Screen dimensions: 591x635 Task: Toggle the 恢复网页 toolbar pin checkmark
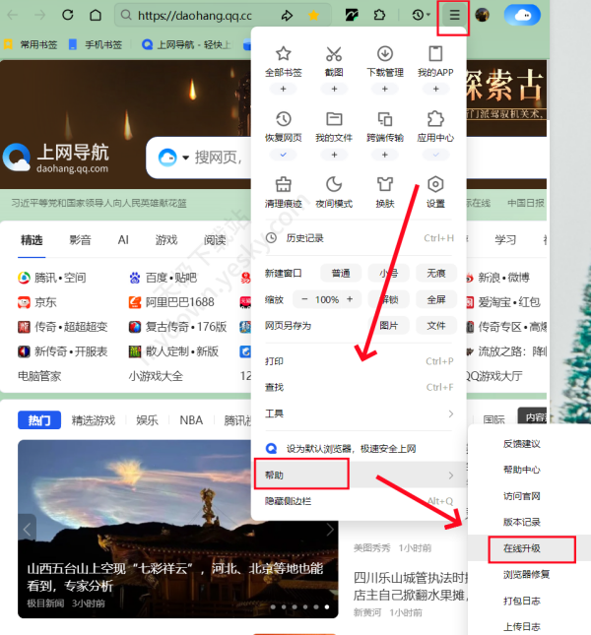click(283, 155)
